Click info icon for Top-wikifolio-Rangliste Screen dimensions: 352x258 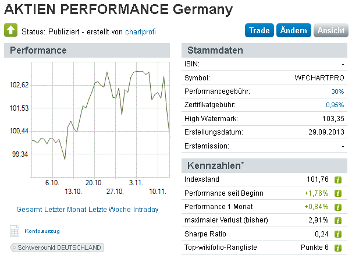[337, 248]
